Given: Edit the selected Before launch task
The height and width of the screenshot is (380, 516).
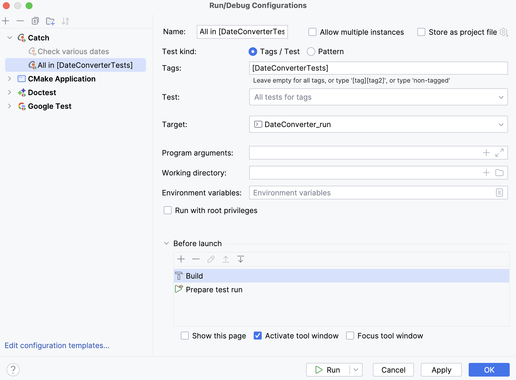Looking at the screenshot, I should 211,259.
